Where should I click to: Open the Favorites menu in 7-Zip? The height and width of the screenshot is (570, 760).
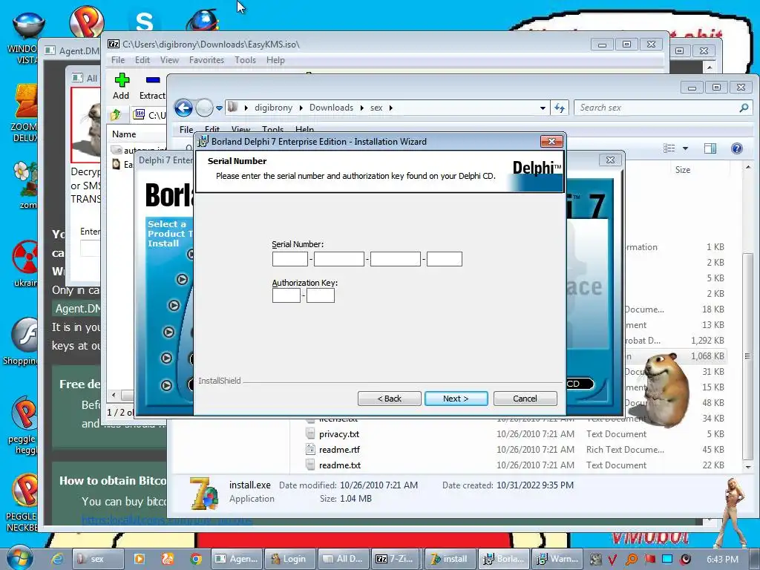click(206, 60)
